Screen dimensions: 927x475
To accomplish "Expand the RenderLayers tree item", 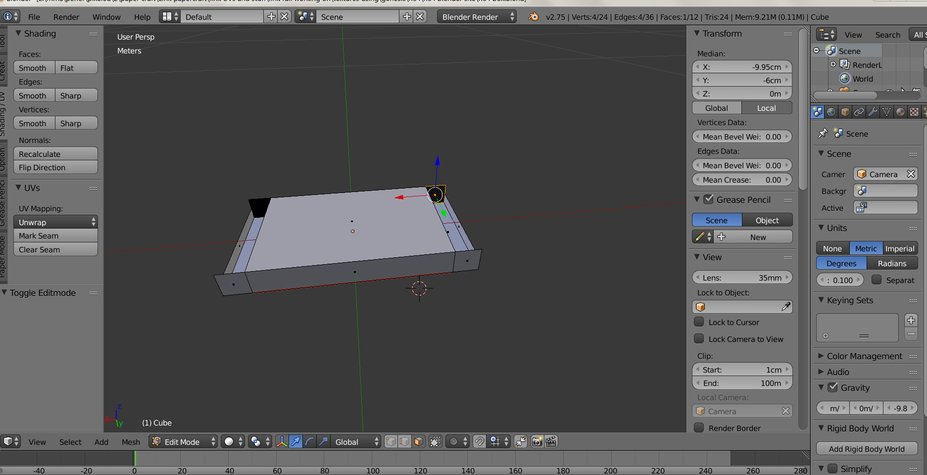I will tap(833, 64).
